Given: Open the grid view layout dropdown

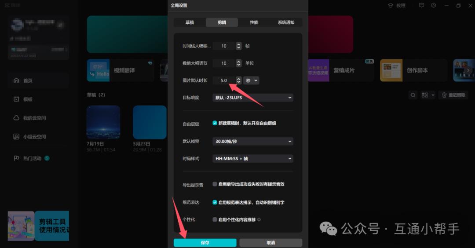Looking at the screenshot, I should click(x=428, y=95).
